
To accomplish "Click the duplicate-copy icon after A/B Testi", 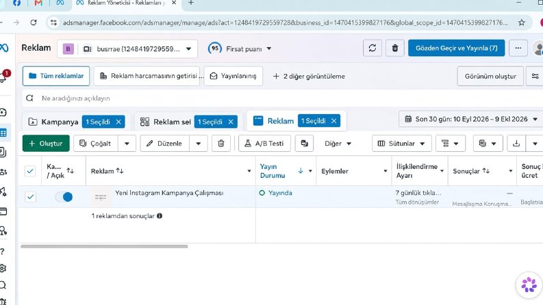I will tap(305, 144).
